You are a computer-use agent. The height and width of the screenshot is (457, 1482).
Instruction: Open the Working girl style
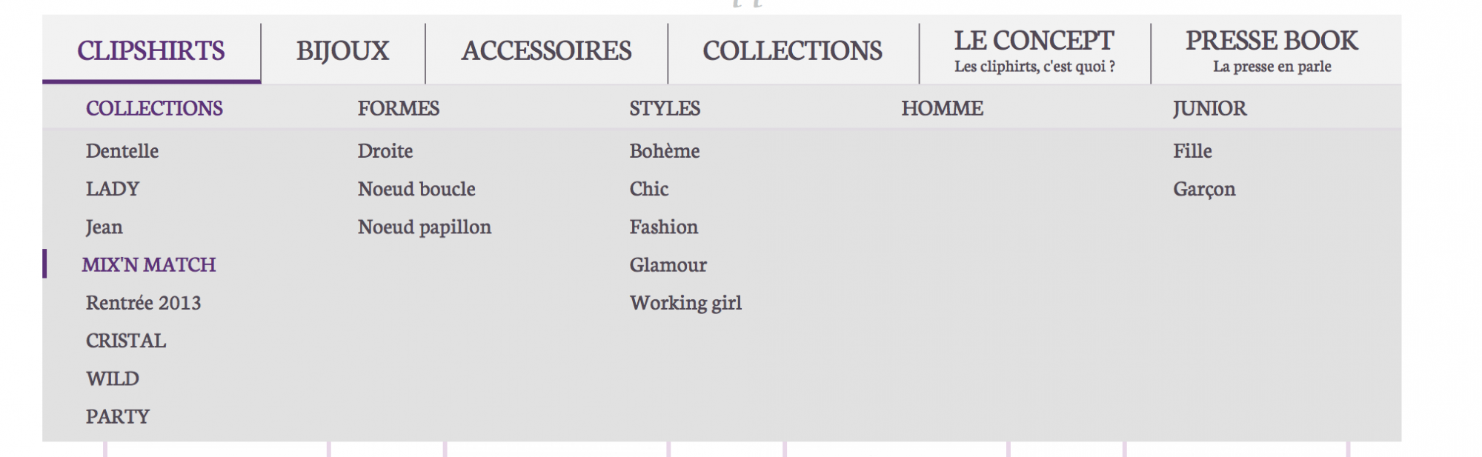[685, 303]
